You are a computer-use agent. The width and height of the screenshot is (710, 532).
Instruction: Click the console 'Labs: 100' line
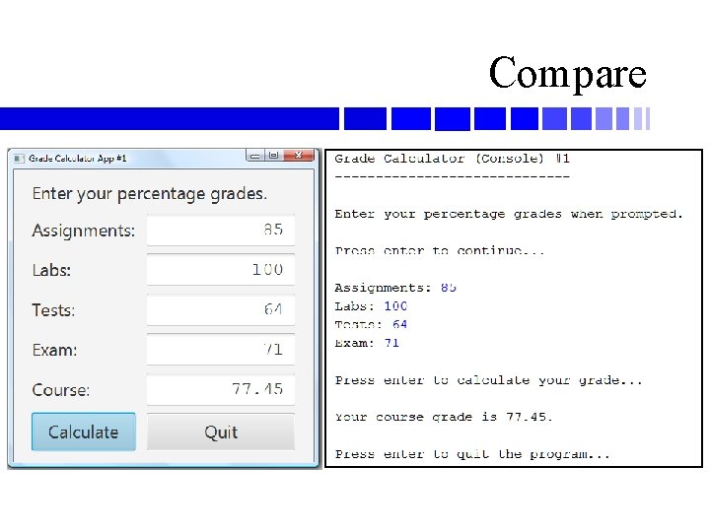point(371,306)
